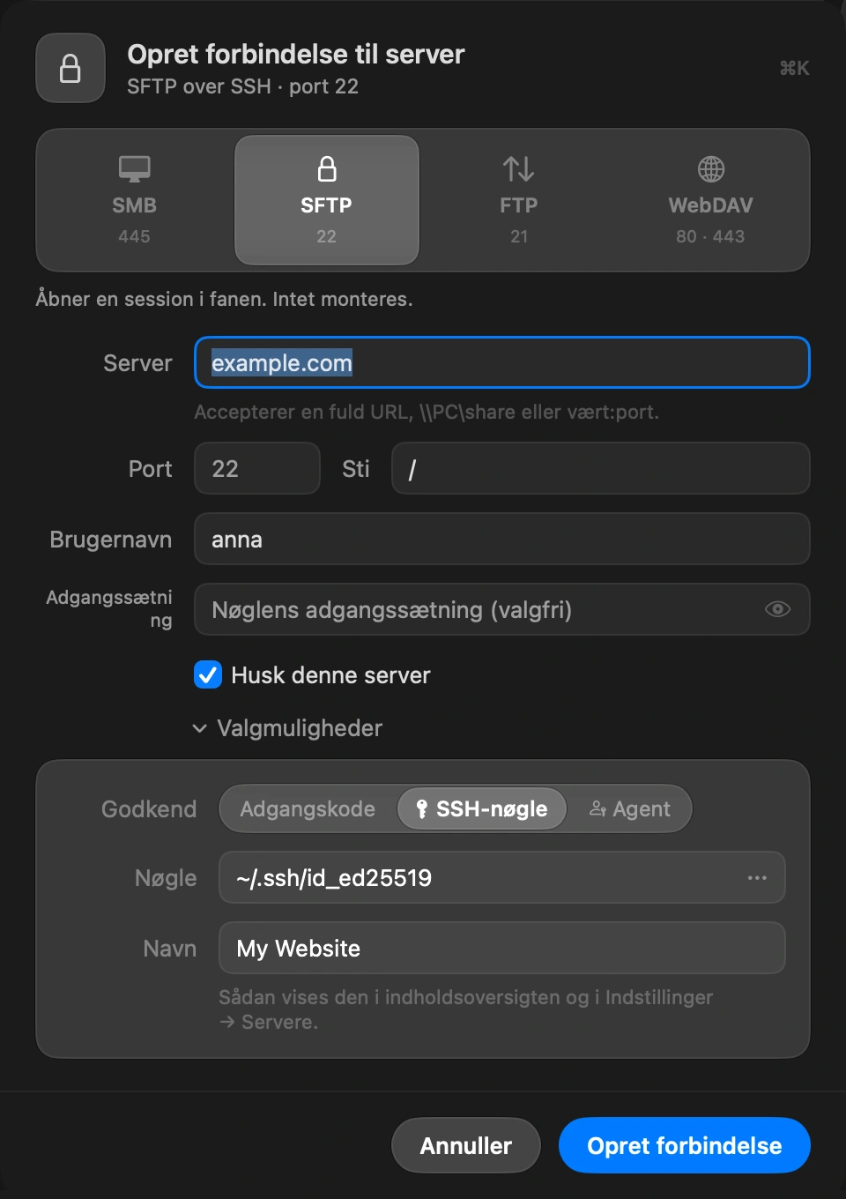
Task: Click the ⌘K shortcut hint
Action: pyautogui.click(x=794, y=68)
